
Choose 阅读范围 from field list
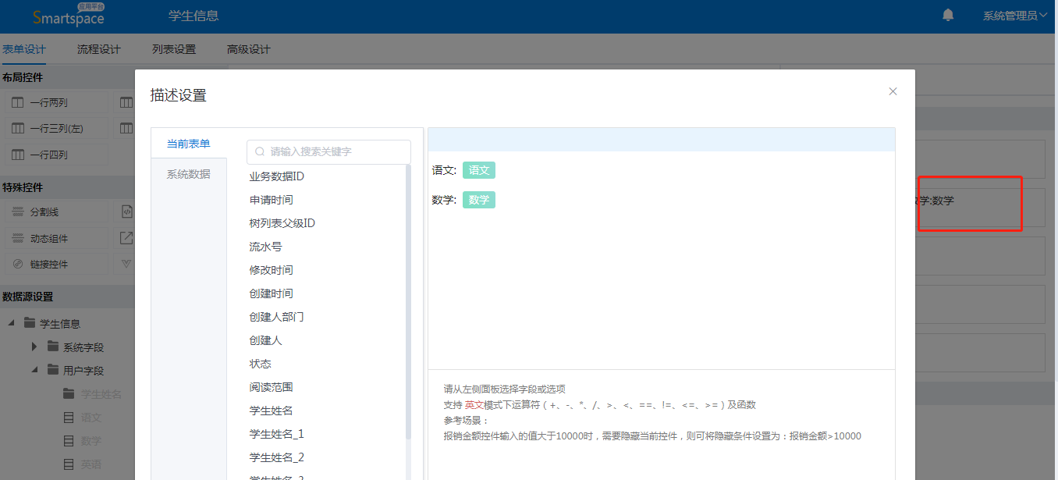(272, 387)
